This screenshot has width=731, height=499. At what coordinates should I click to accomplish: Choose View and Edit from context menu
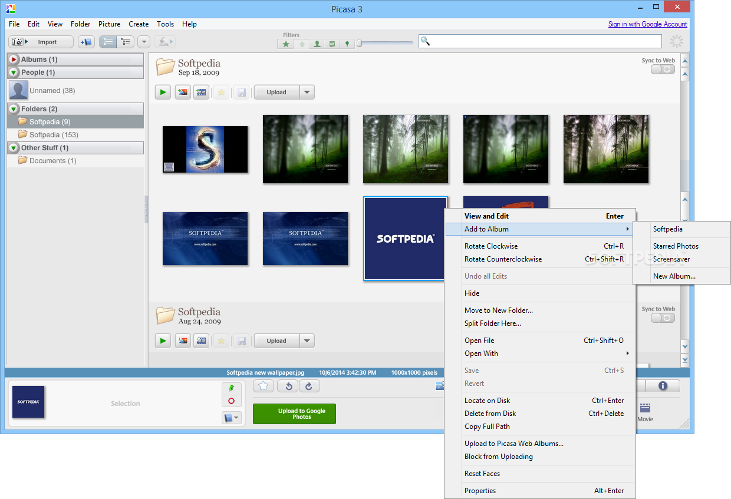point(540,216)
